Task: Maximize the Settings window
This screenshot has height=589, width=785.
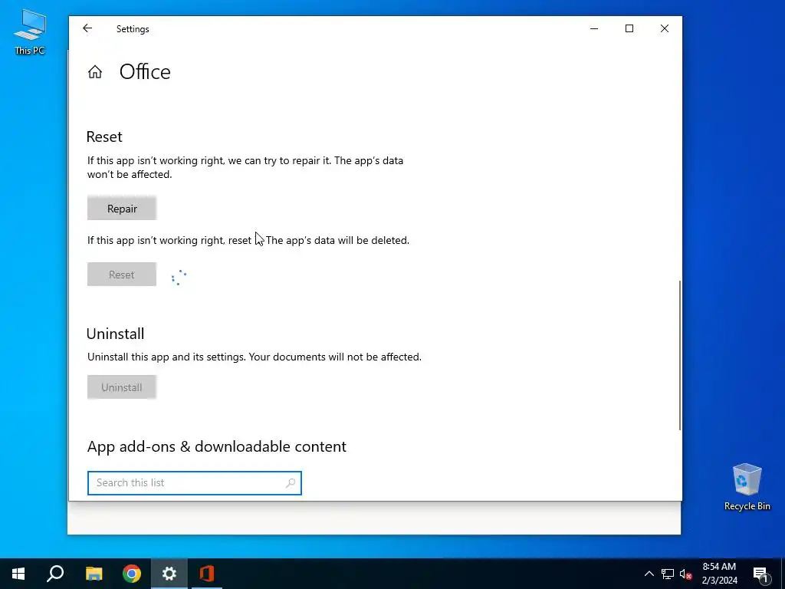Action: click(x=629, y=28)
